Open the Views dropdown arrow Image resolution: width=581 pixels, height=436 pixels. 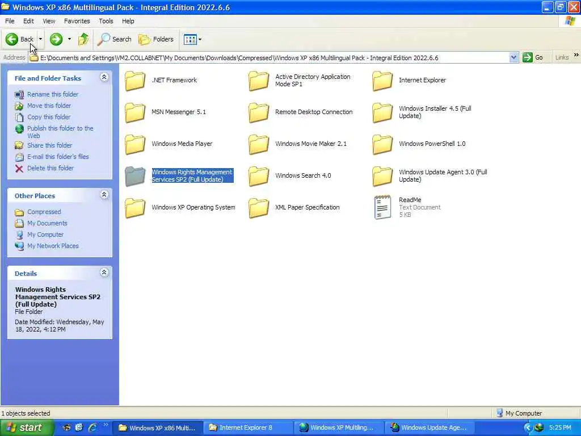pos(200,39)
